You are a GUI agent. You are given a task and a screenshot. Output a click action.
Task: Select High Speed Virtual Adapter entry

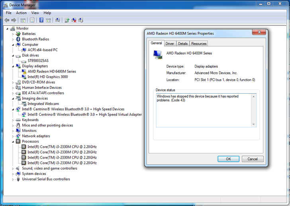(85, 114)
